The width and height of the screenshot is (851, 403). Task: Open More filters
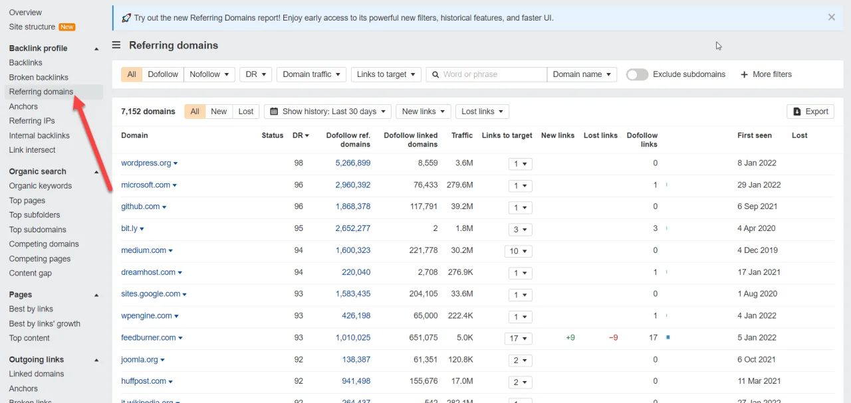coord(766,74)
